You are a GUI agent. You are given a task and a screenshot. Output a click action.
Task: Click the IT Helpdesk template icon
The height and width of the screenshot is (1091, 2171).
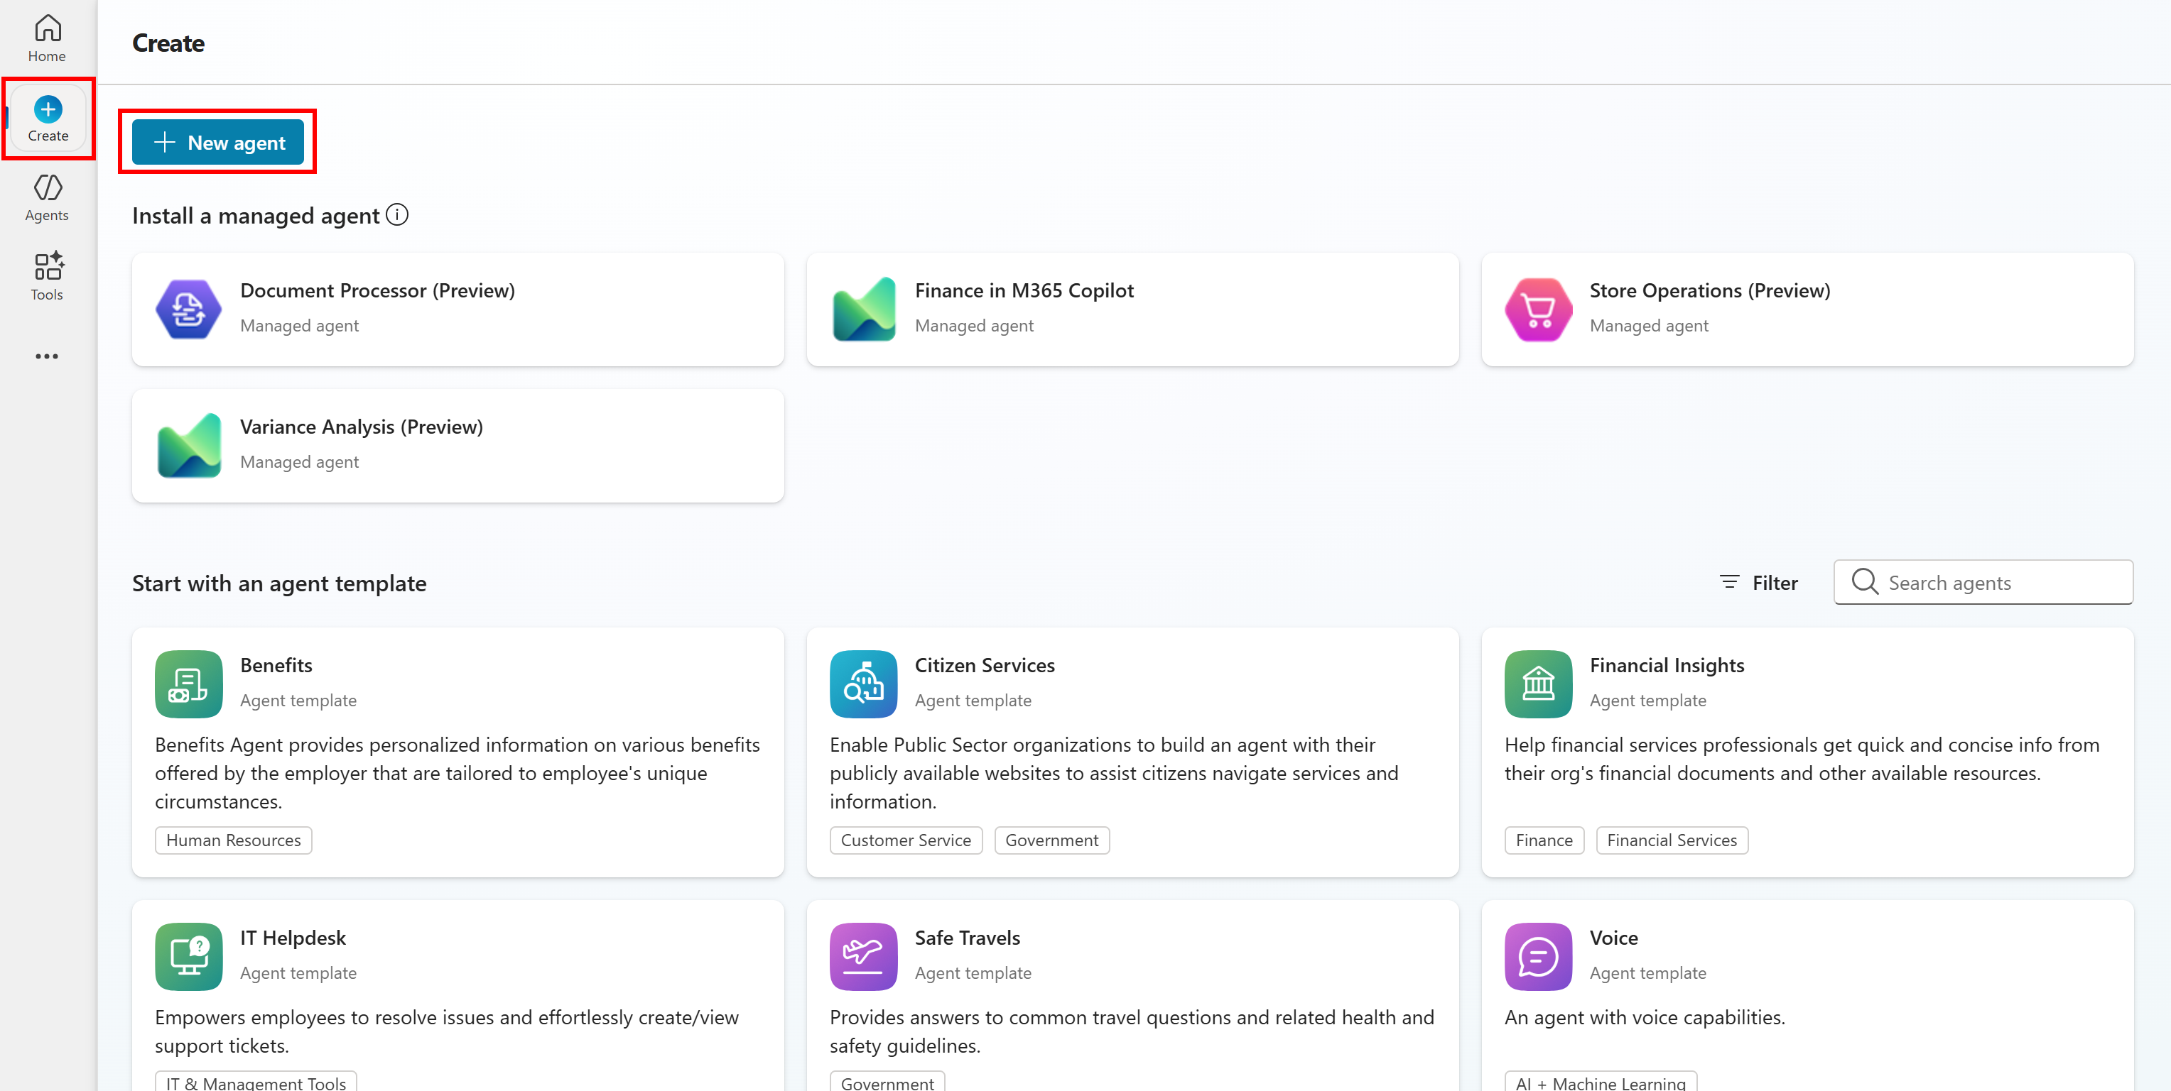[x=189, y=956]
